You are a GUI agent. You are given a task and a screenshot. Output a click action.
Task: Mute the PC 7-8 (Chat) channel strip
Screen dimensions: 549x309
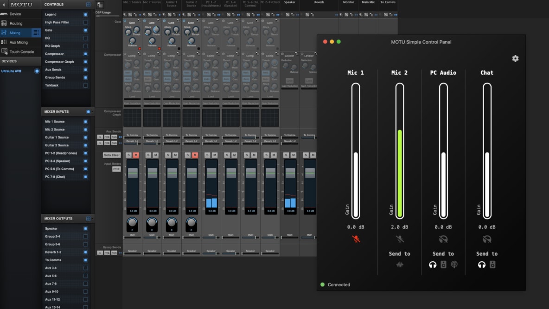274,155
